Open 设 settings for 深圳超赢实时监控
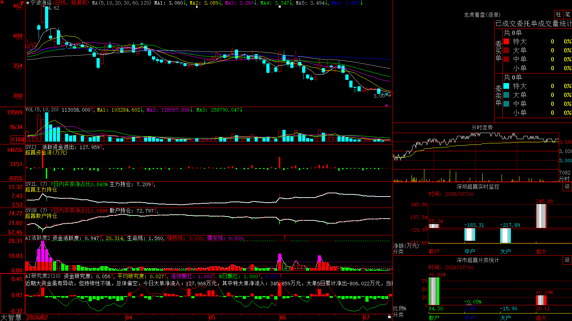The image size is (572, 321). [x=567, y=187]
